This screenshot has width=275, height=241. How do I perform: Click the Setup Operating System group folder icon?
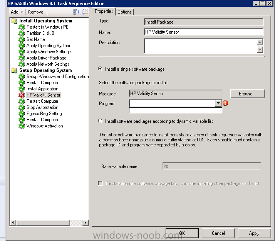[15, 70]
